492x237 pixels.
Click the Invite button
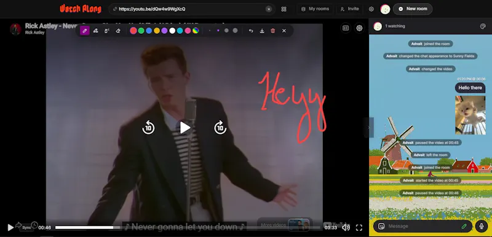pyautogui.click(x=349, y=9)
